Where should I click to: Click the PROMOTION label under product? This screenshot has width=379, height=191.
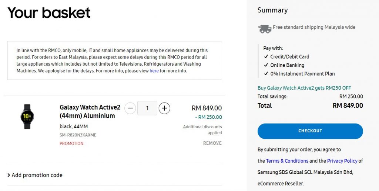coord(71,143)
